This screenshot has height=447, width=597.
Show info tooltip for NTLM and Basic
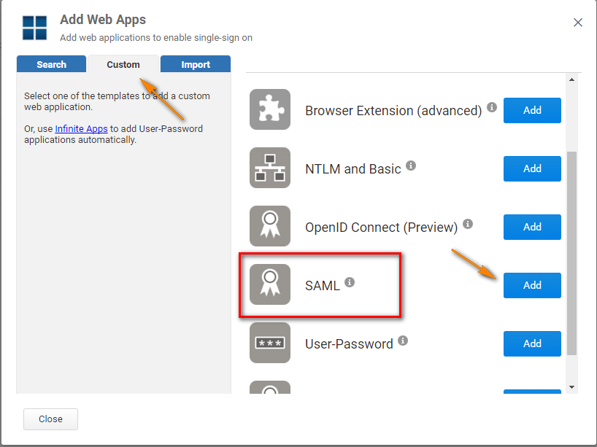(x=411, y=166)
